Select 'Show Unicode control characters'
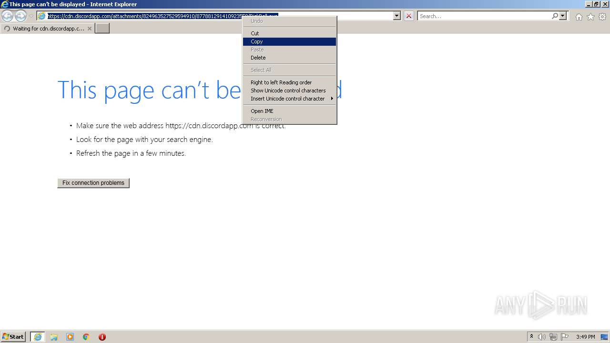Viewport: 610px width, 343px height. click(289, 91)
